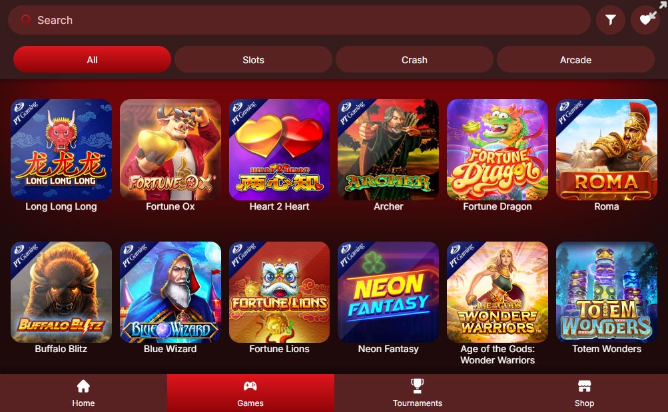
Task: Launch Neon Fantasy game
Action: pyautogui.click(x=388, y=292)
